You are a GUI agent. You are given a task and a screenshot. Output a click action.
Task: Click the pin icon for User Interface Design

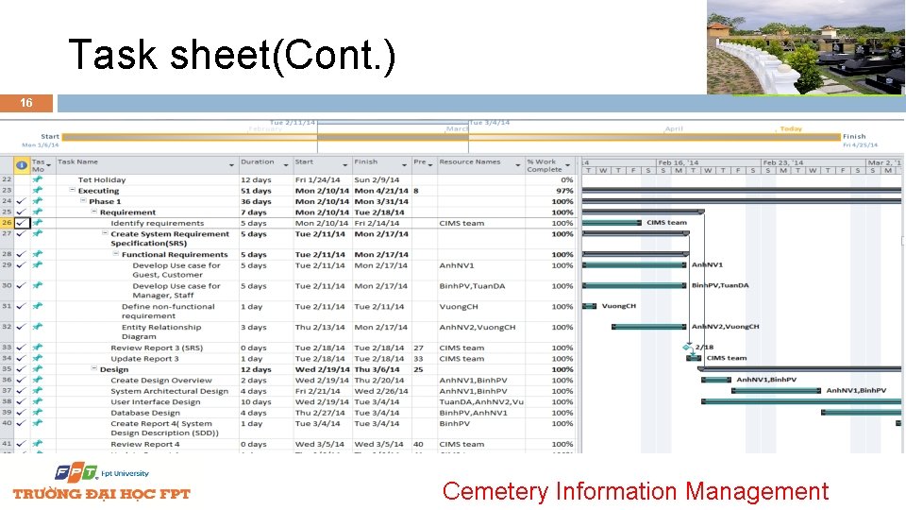(x=38, y=401)
